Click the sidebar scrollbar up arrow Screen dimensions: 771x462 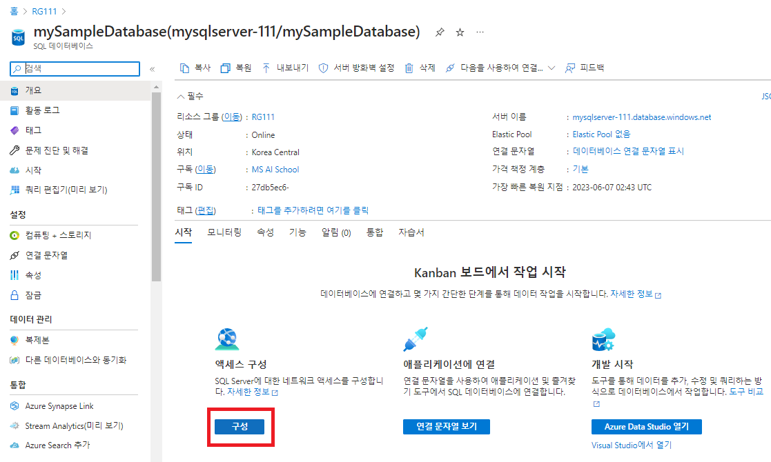coord(157,87)
